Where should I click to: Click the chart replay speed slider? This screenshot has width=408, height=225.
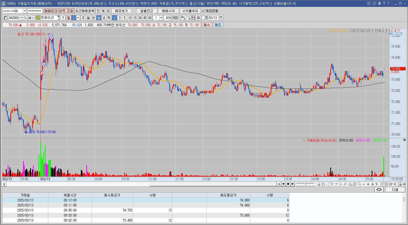click(x=305, y=184)
